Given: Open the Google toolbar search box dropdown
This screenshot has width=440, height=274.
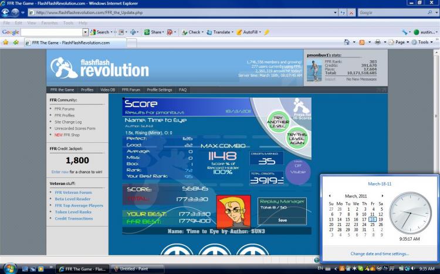Looking at the screenshot, I should coord(85,32).
